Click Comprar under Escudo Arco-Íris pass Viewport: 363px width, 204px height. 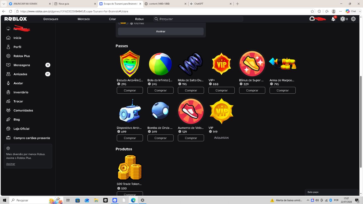(130, 90)
